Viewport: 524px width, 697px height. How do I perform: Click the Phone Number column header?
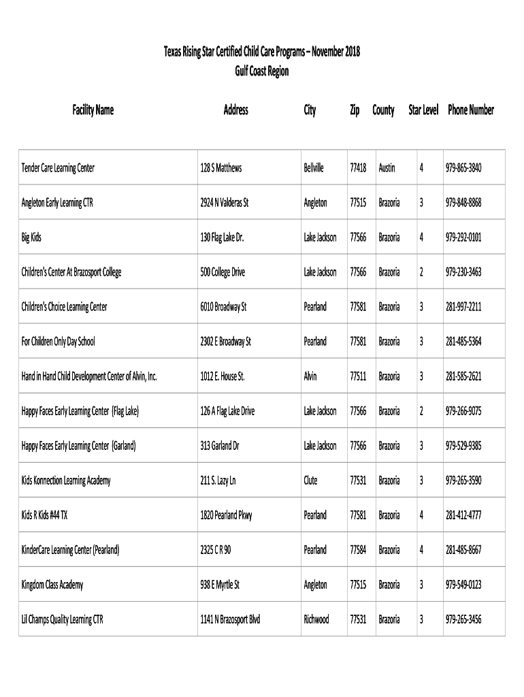point(471,110)
